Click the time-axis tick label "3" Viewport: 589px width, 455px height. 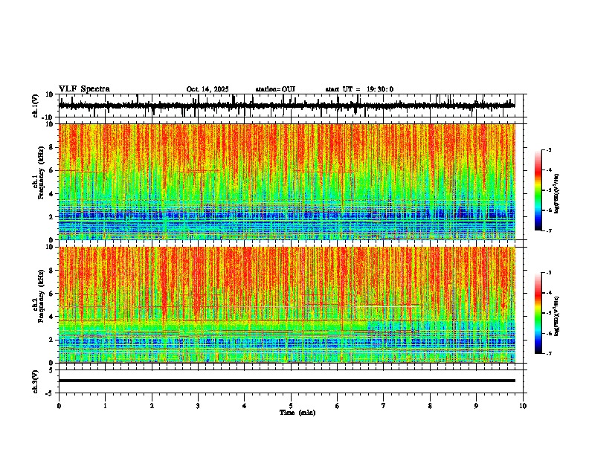click(198, 406)
